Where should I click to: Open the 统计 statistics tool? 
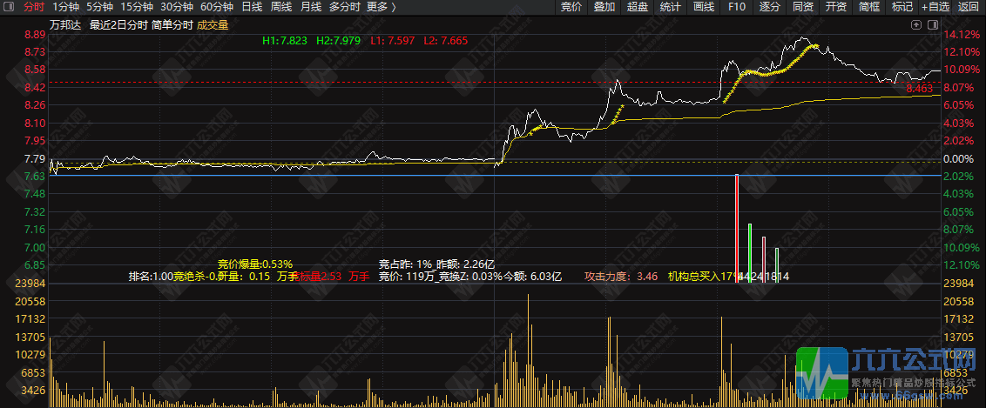[x=671, y=8]
